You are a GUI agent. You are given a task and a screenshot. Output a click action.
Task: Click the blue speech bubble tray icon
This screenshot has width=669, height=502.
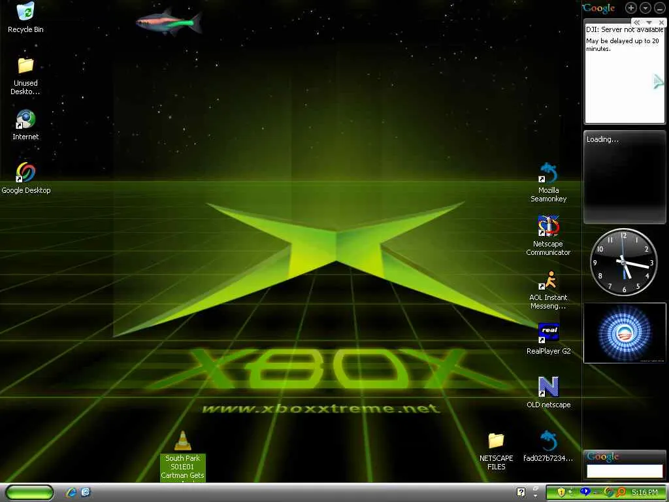(x=585, y=492)
